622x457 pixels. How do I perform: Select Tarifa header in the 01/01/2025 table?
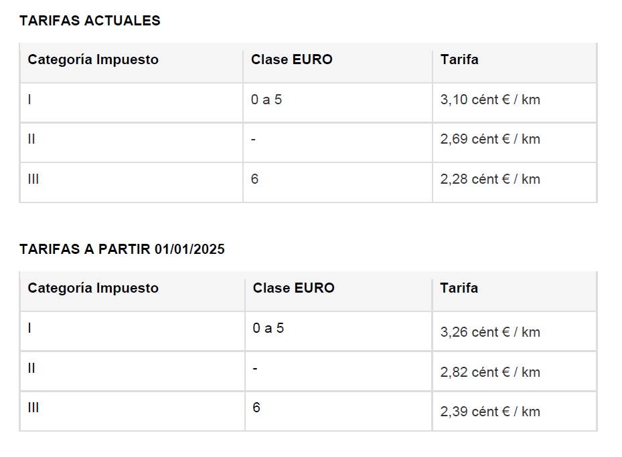pos(459,288)
